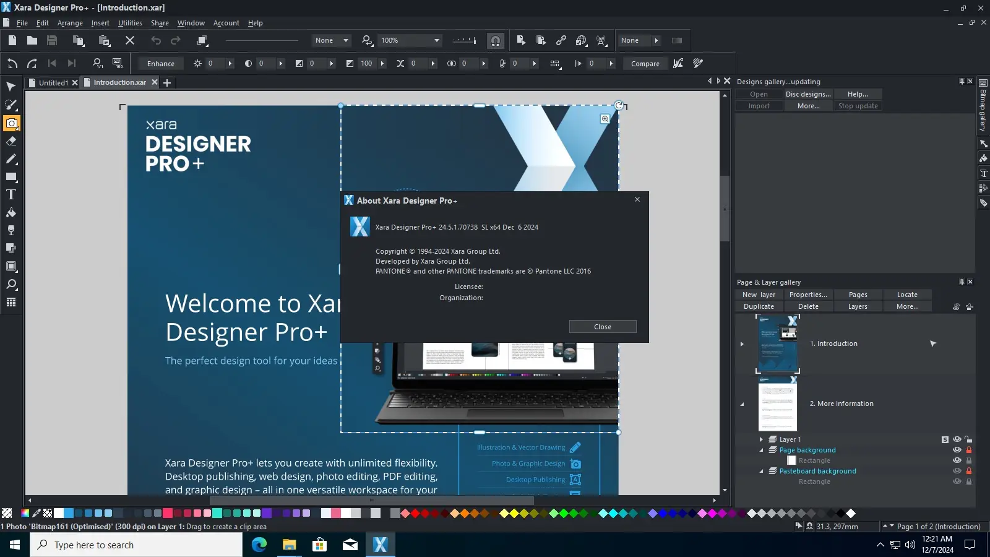Expand the 1. Introduction page entry

742,344
